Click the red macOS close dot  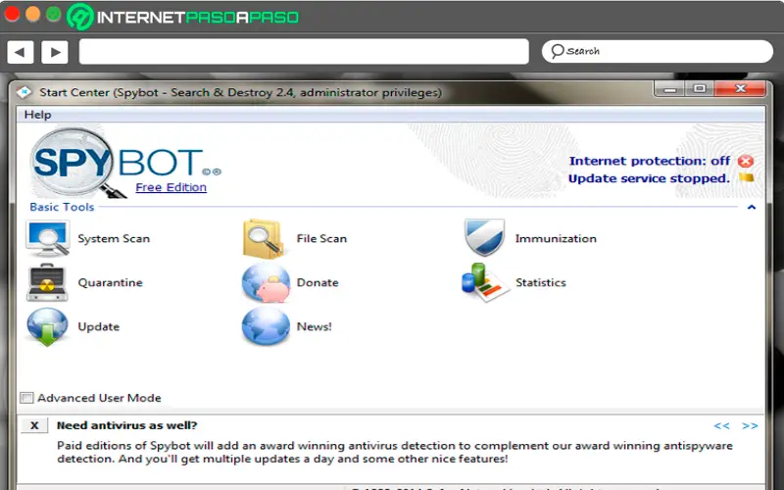point(12,14)
